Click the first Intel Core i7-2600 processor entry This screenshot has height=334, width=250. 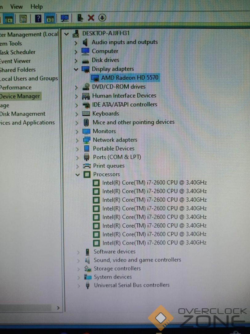click(154, 183)
